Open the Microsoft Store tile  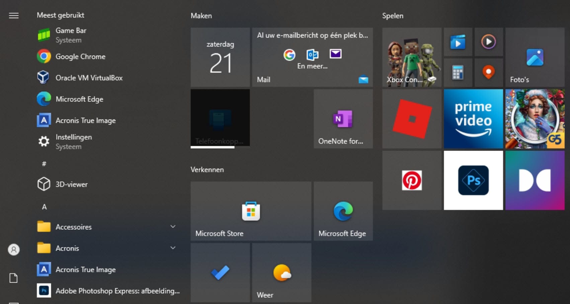point(251,211)
